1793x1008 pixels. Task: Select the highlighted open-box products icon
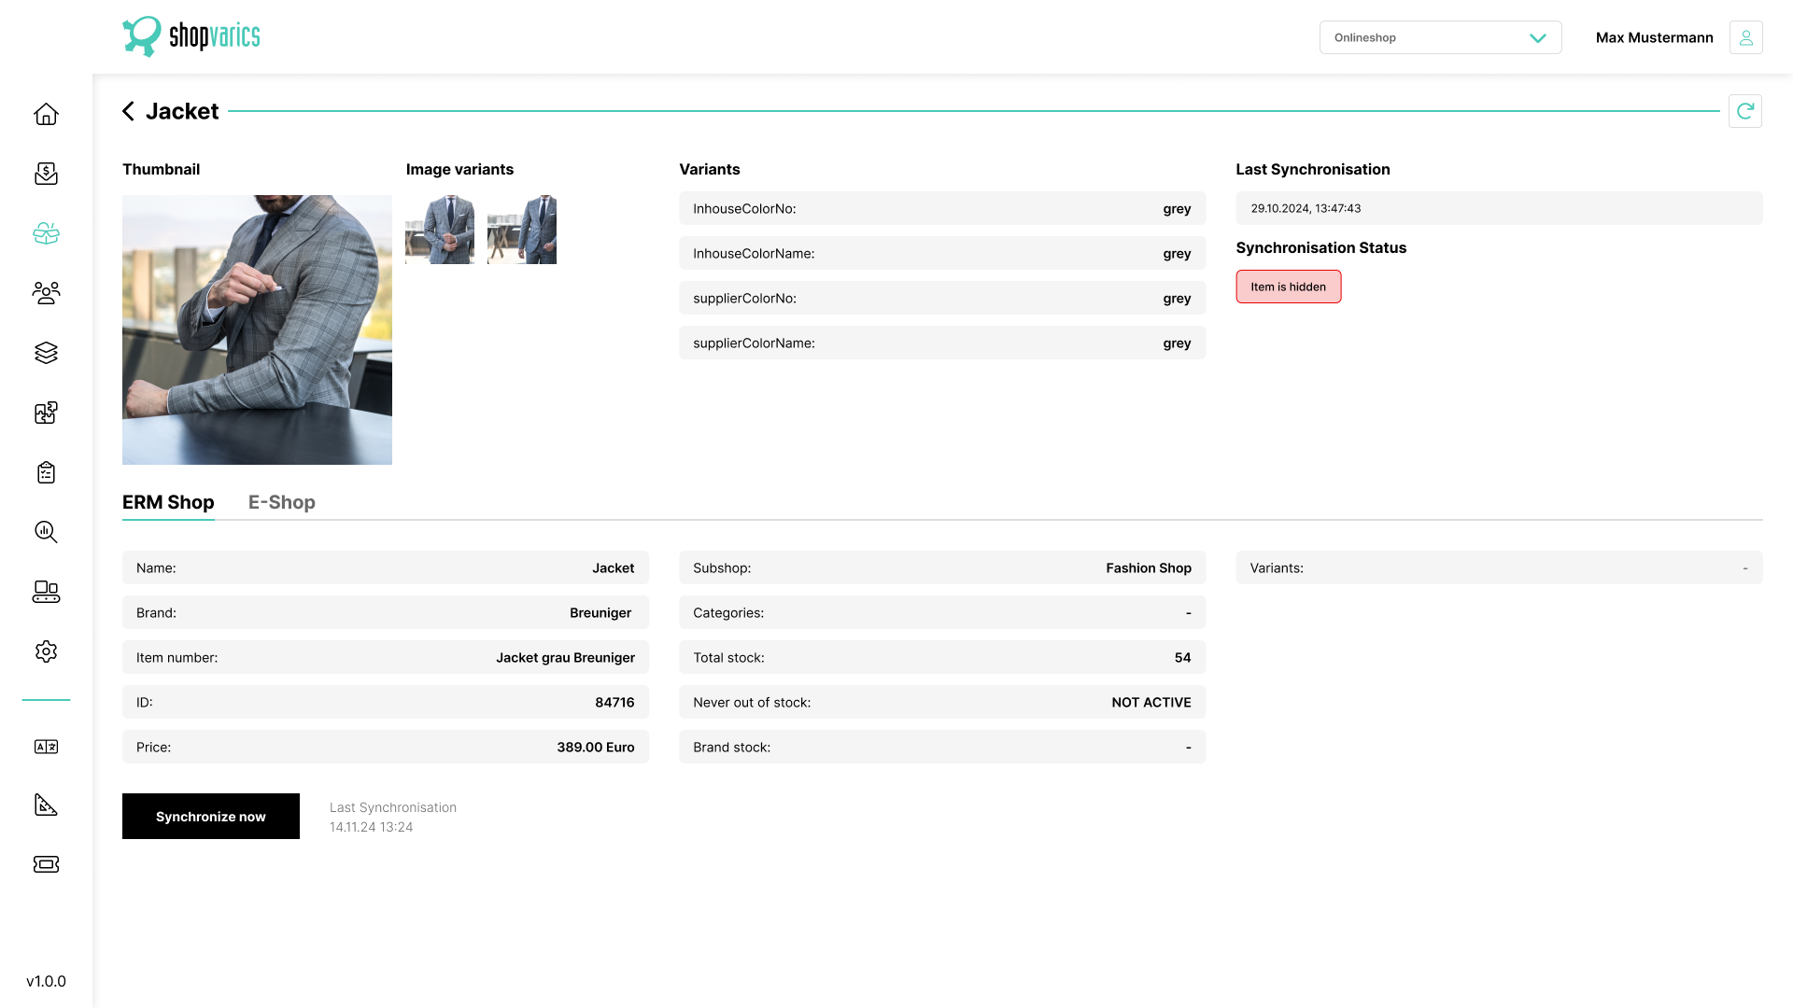tap(46, 233)
